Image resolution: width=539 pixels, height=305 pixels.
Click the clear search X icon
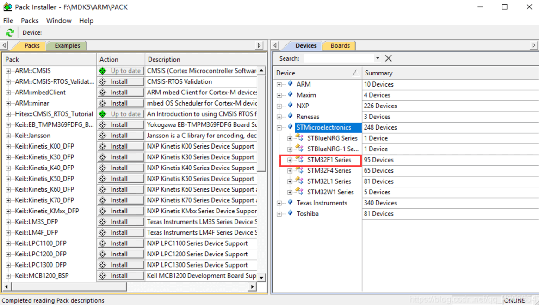(388, 58)
